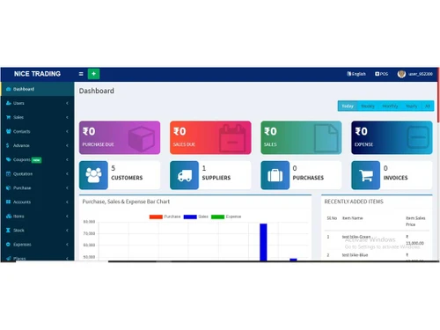Expand the Purchase menu chevron
The image size is (440, 330).
click(x=67, y=187)
